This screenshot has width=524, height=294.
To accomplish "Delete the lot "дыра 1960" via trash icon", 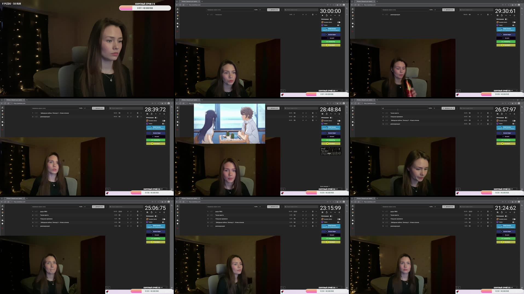I will coord(138,211).
